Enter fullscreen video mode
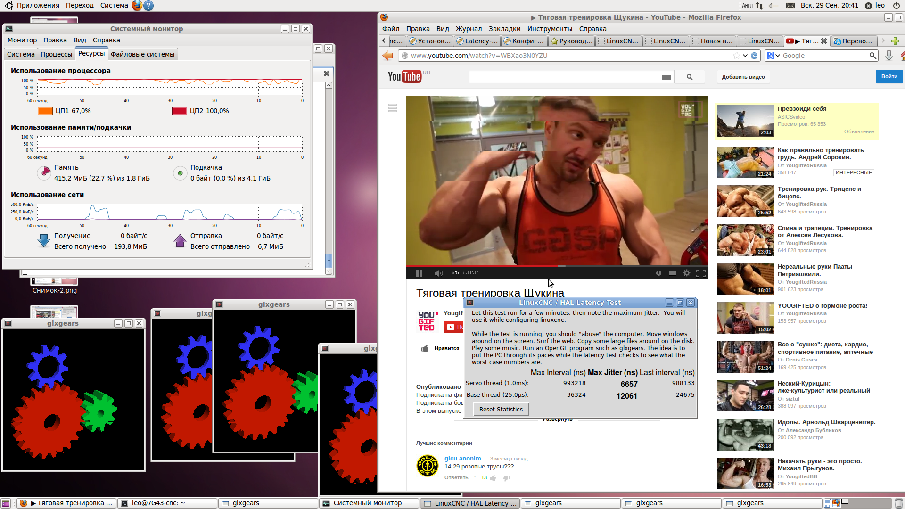Viewport: 905px width, 509px height. point(701,273)
